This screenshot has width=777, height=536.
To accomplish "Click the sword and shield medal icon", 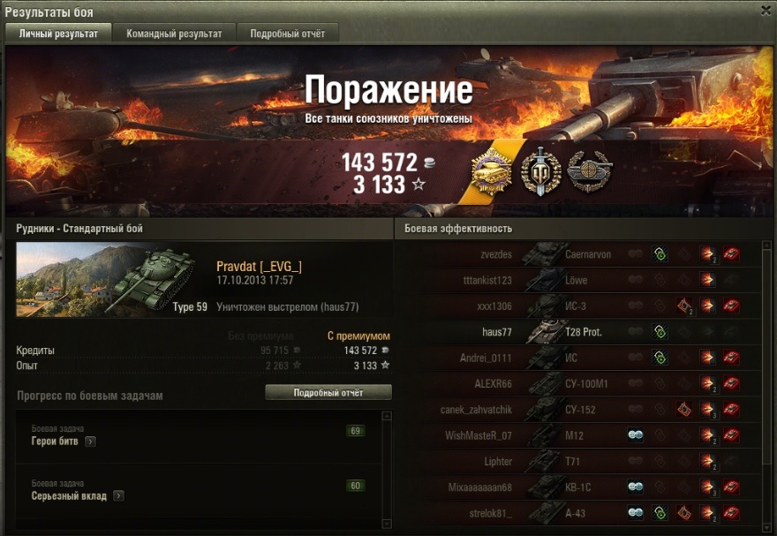I will coord(540,171).
